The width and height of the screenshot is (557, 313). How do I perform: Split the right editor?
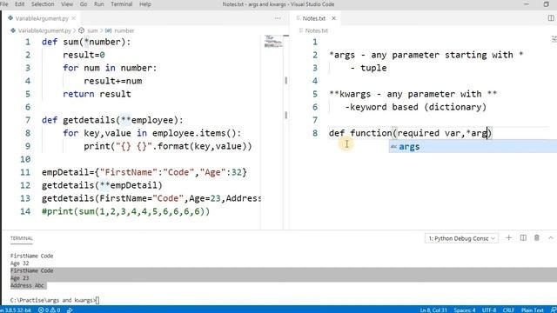point(551,18)
